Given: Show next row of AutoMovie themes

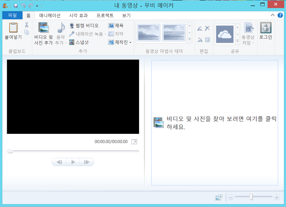Looking at the screenshot, I should tap(190, 33).
